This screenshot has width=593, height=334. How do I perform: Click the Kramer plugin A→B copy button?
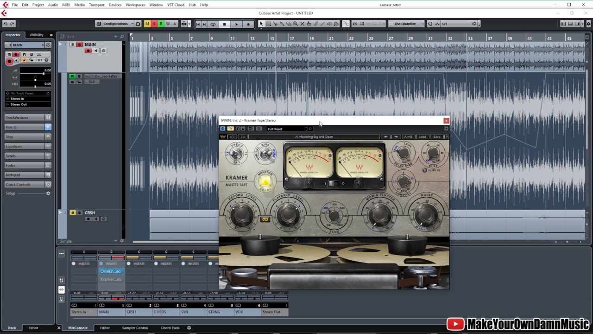click(408, 137)
